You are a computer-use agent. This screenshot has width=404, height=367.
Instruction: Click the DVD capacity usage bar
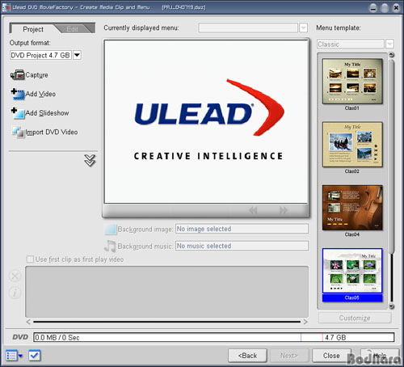click(214, 337)
